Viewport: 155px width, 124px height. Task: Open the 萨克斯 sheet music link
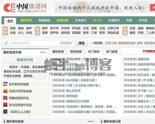76,28
